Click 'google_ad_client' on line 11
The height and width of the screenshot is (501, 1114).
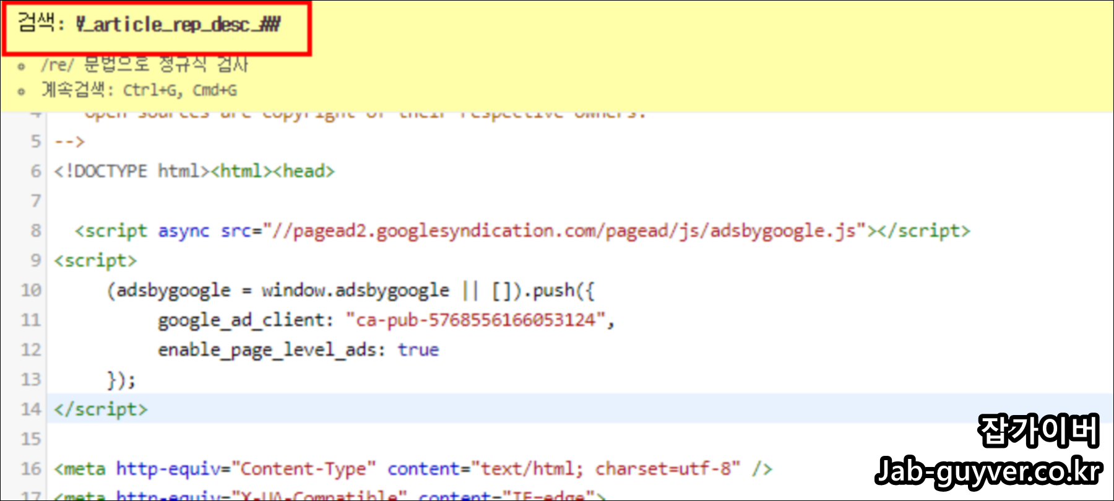pos(241,320)
